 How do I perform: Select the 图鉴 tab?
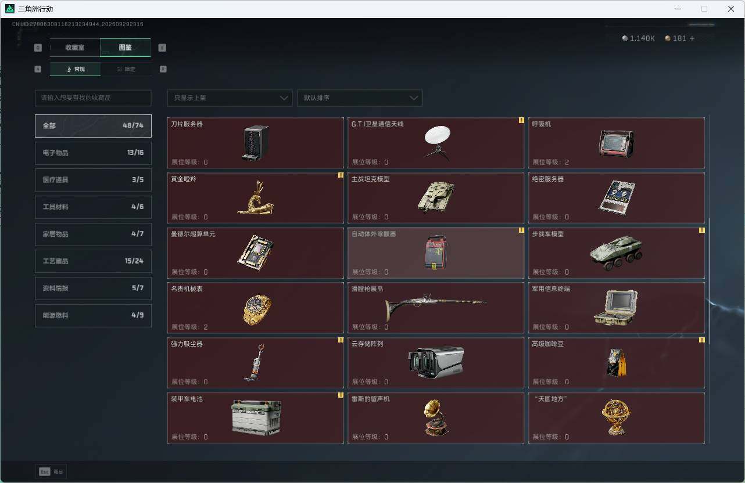pyautogui.click(x=126, y=48)
